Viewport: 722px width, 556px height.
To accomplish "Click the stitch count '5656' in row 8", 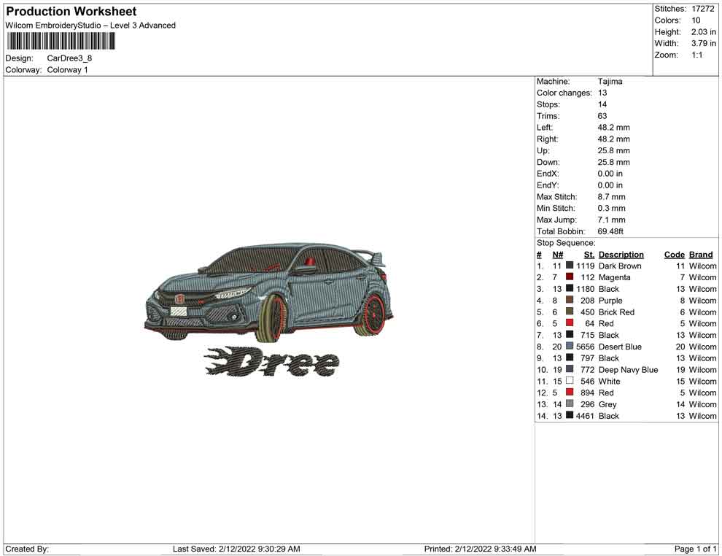I will pyautogui.click(x=585, y=347).
